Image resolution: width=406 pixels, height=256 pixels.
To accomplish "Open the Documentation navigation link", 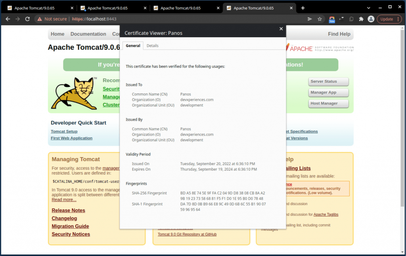I will point(88,34).
